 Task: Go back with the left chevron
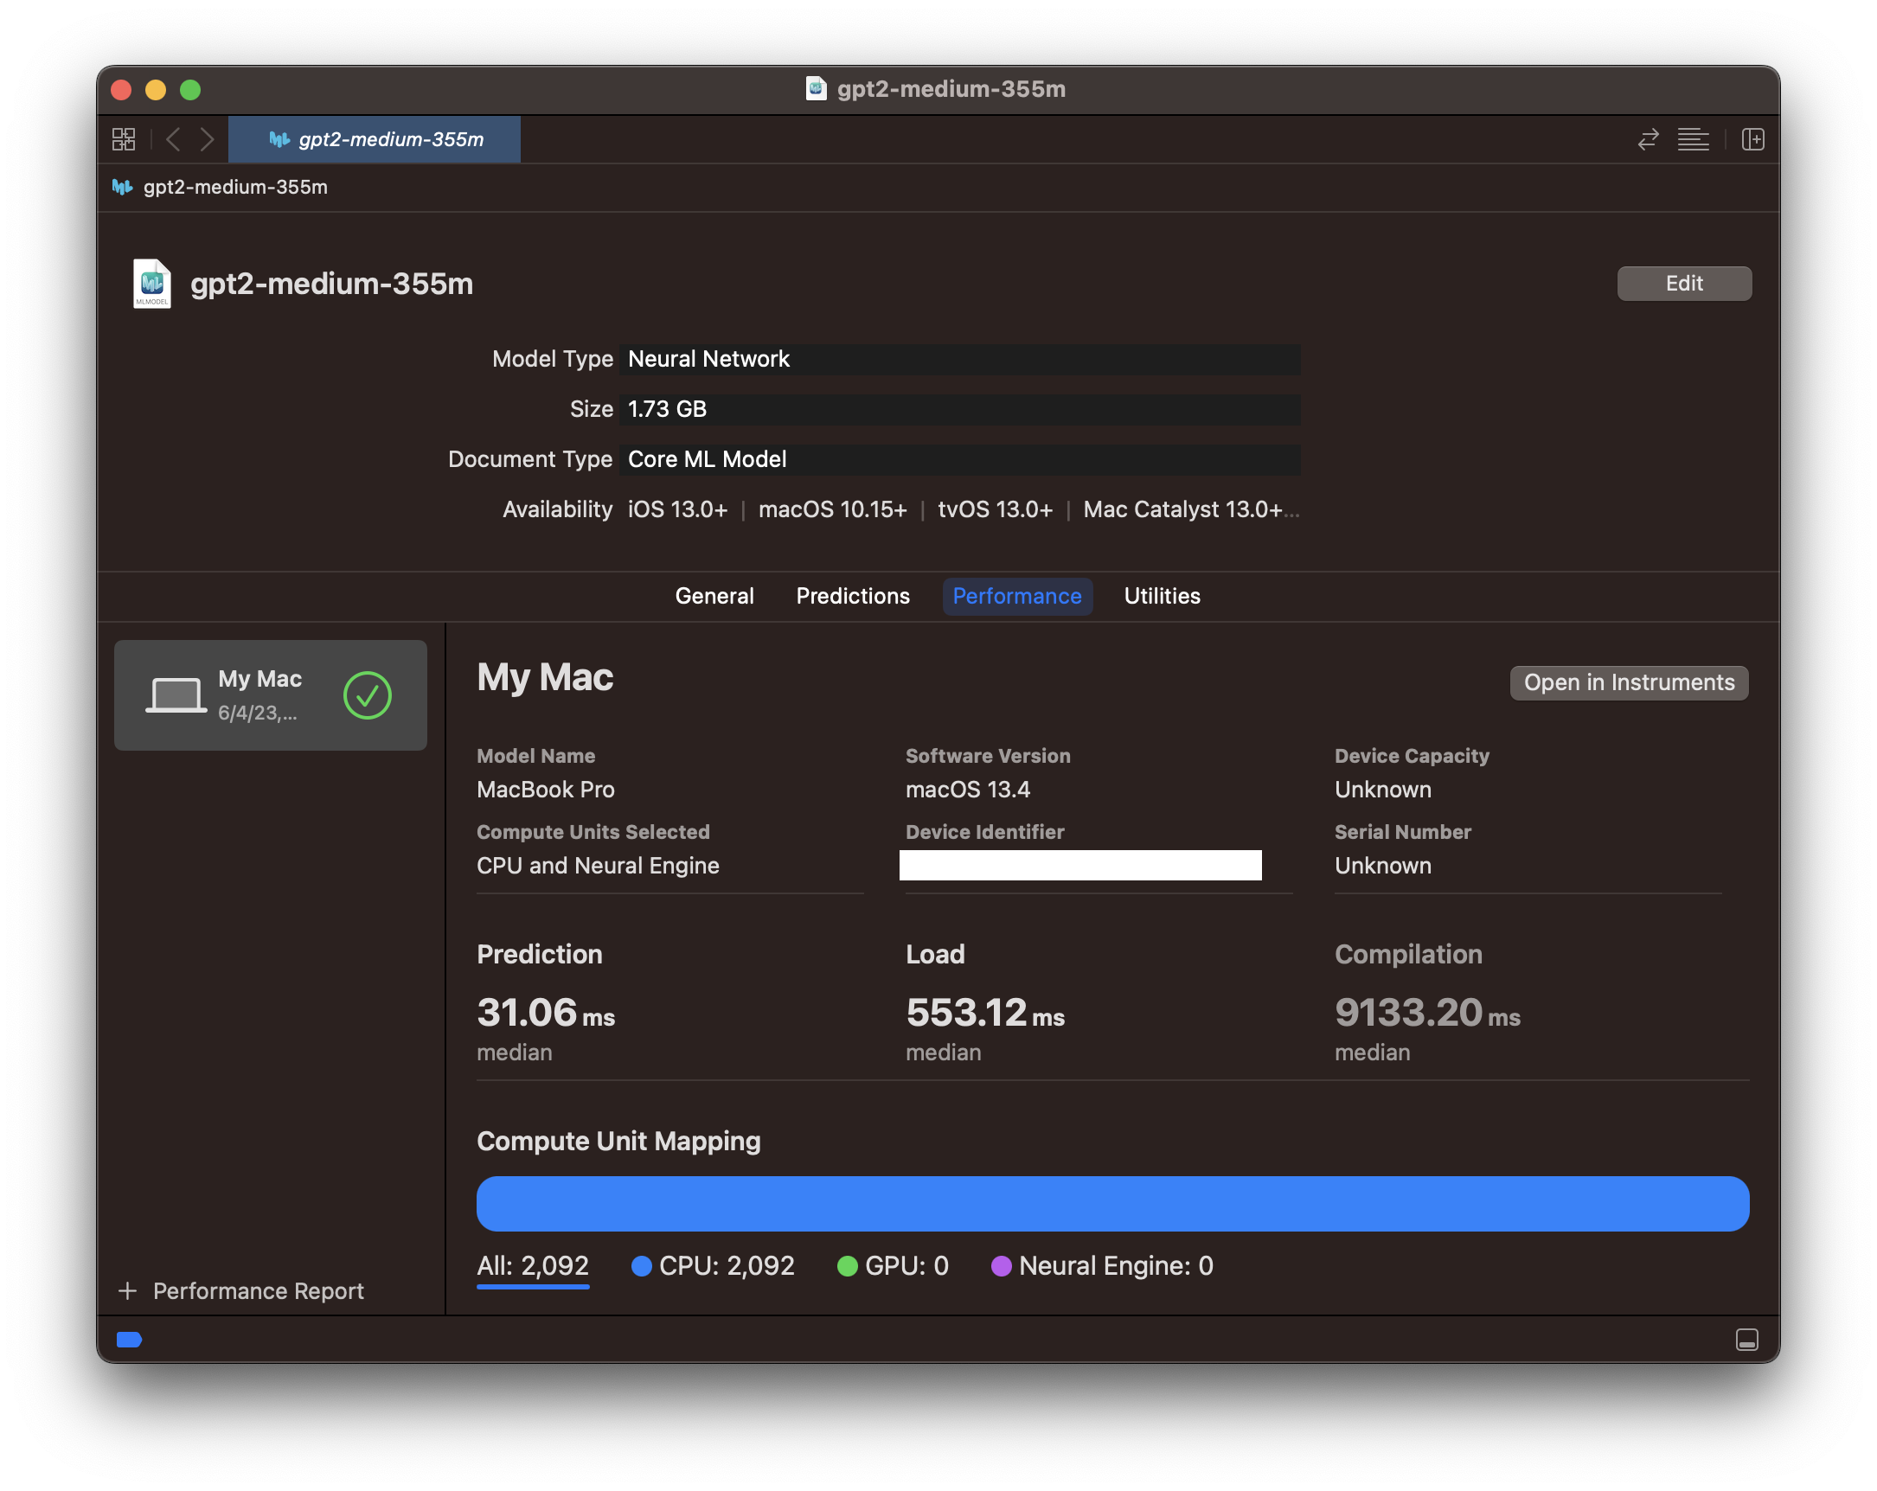click(x=173, y=139)
